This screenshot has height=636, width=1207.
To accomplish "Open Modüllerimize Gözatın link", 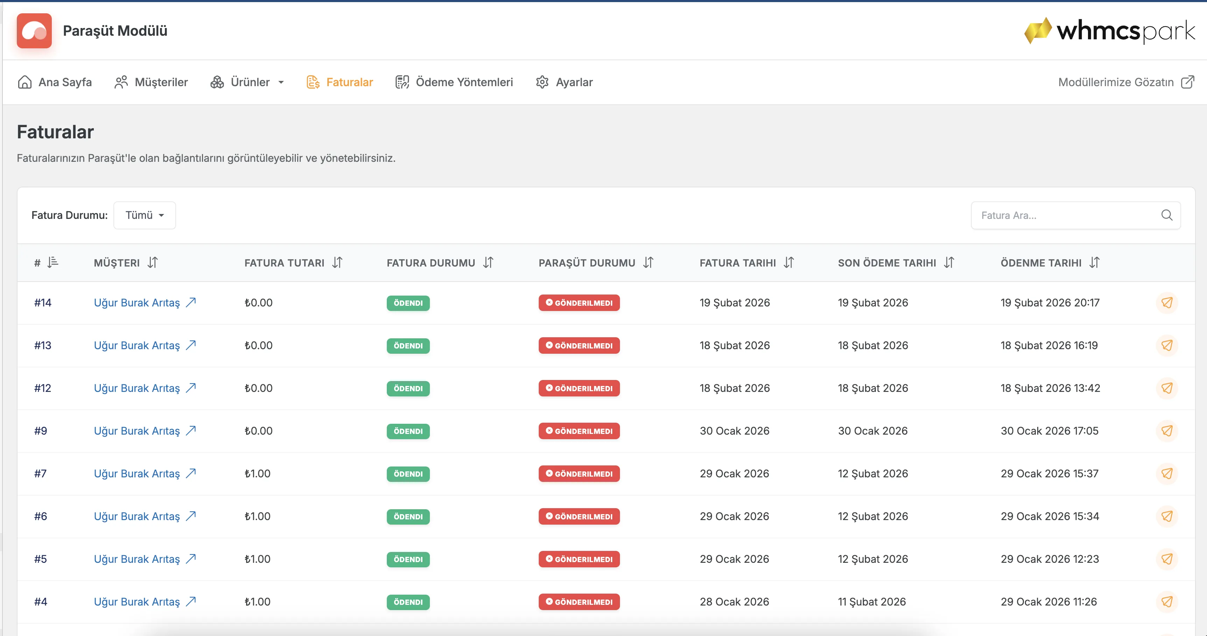I will pos(1126,83).
